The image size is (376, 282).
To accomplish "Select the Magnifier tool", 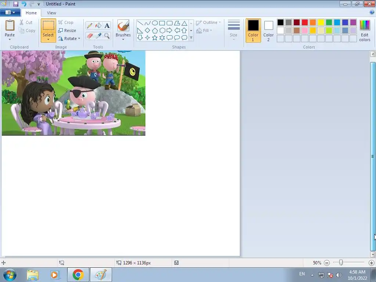I will click(107, 36).
